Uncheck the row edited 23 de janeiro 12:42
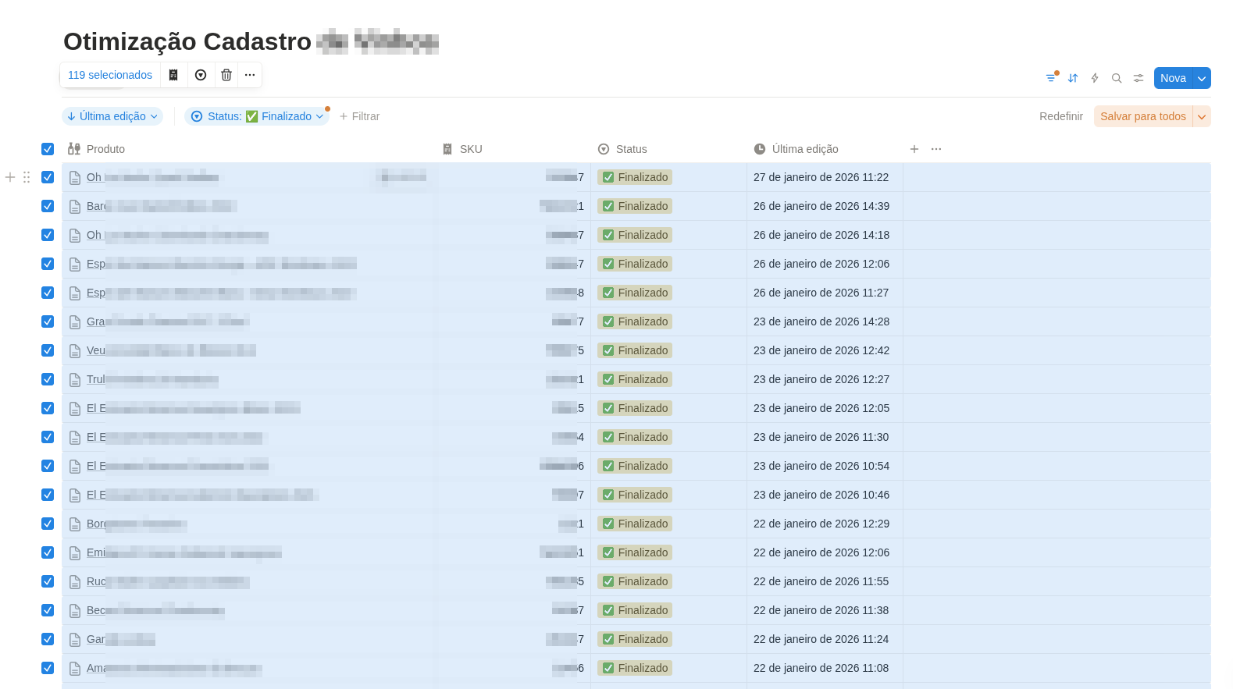Viewport: 1233px width, 689px height. (48, 350)
